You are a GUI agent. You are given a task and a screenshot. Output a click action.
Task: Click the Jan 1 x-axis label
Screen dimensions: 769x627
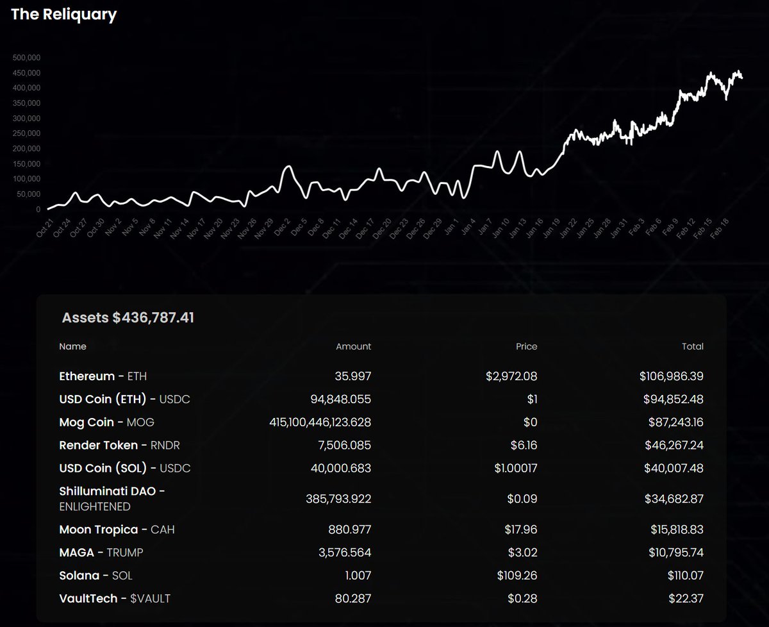point(453,228)
